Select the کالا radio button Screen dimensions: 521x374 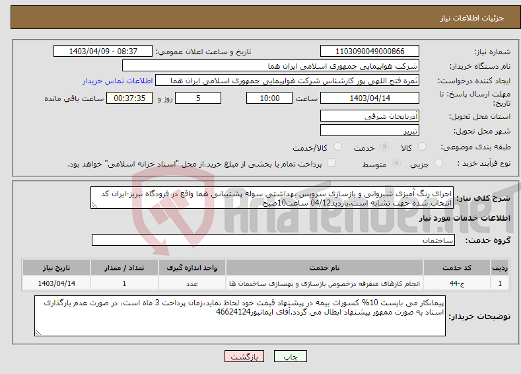tap(422, 147)
